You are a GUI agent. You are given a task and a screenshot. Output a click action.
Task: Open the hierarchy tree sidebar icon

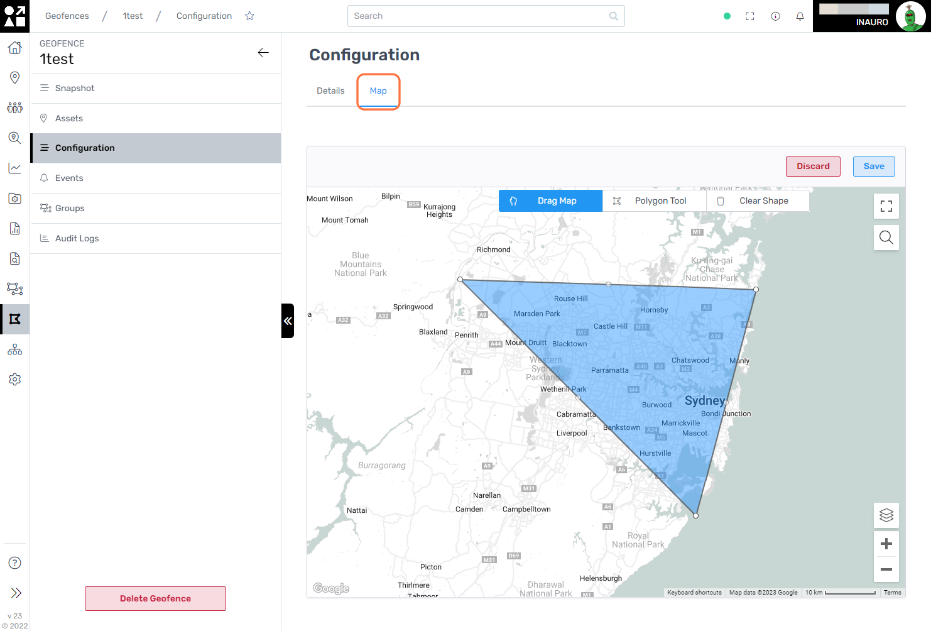[14, 349]
